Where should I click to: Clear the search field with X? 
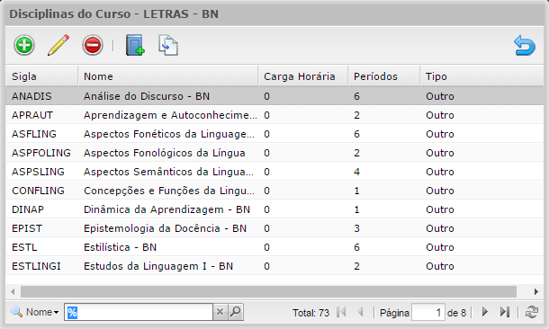220,312
